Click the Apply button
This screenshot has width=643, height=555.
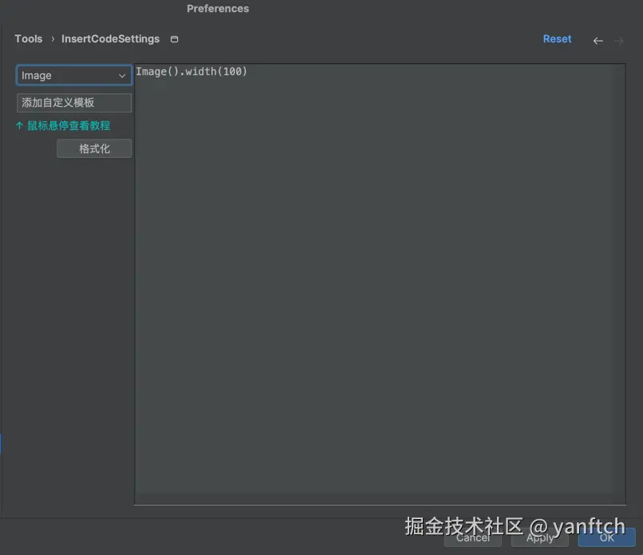click(539, 537)
